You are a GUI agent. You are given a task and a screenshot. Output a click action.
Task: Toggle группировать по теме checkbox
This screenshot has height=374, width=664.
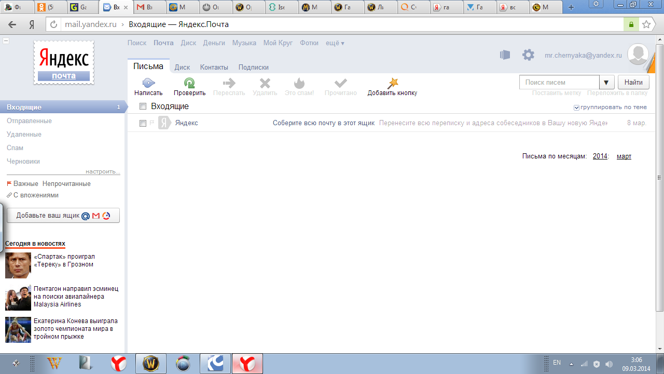click(x=577, y=108)
